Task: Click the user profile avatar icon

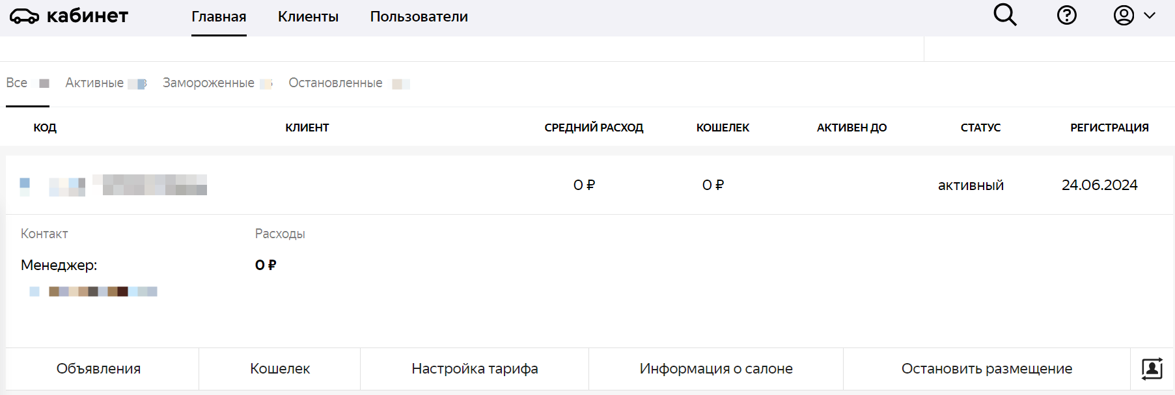Action: (1124, 15)
